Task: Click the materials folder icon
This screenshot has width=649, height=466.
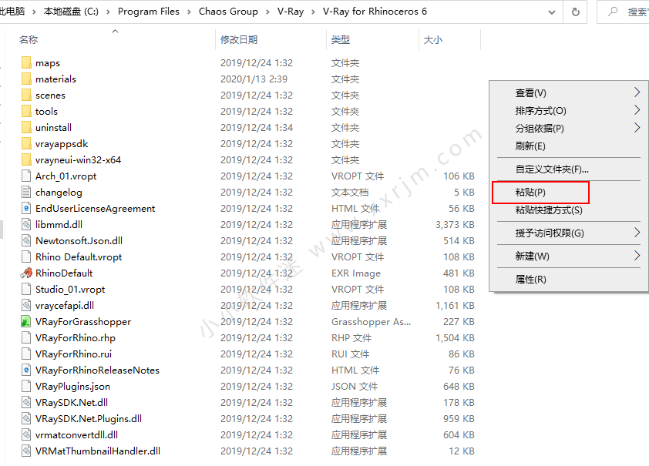Action: [x=26, y=79]
